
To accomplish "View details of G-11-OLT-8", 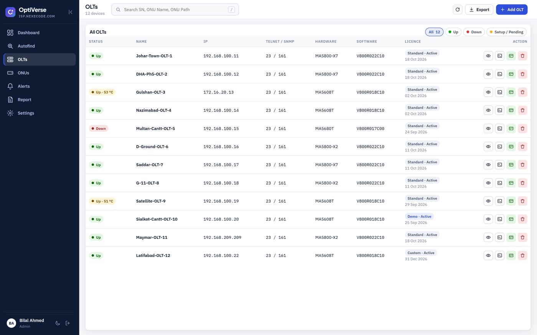I will 488,183.
